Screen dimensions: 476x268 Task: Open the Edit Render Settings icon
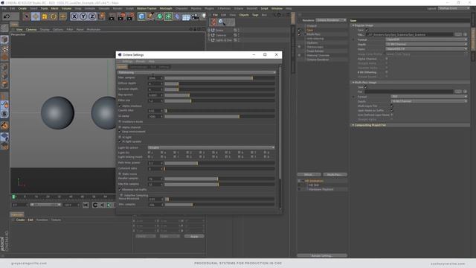pyautogui.click(x=131, y=16)
